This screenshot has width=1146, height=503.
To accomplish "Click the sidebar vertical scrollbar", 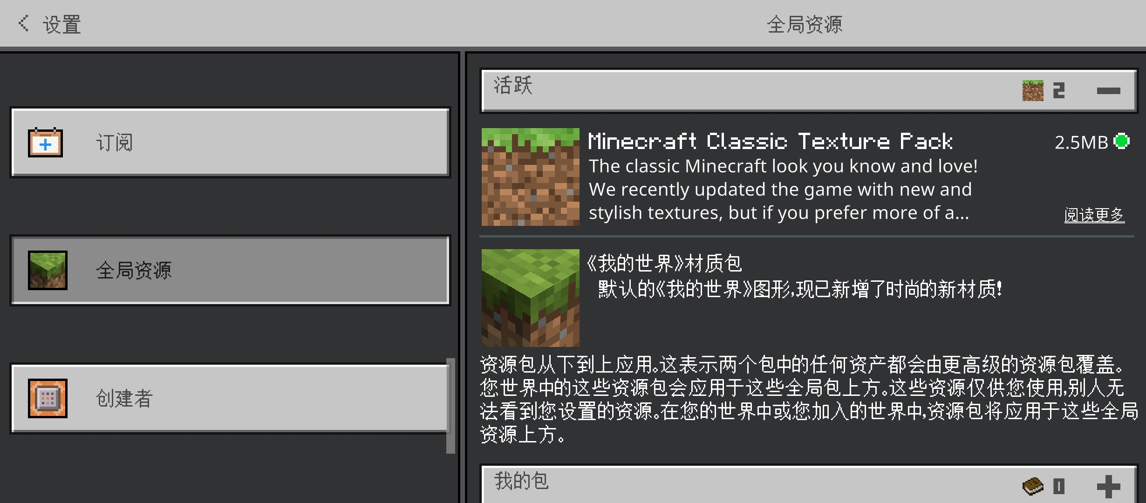I will pos(450,405).
